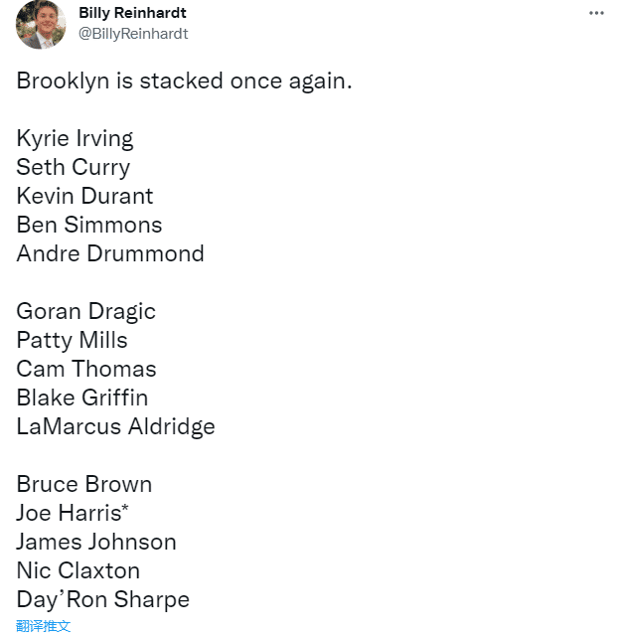Click the LaMarcus Aldridge line
This screenshot has width=619, height=638.
pyautogui.click(x=115, y=426)
